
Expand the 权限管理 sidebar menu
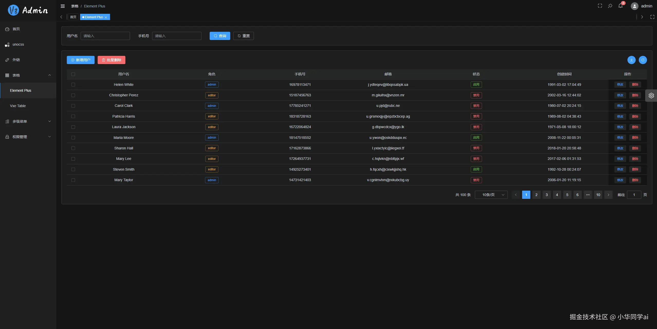pos(28,137)
